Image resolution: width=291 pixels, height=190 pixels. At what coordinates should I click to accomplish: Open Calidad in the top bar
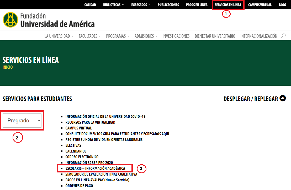pyautogui.click(x=90, y=5)
